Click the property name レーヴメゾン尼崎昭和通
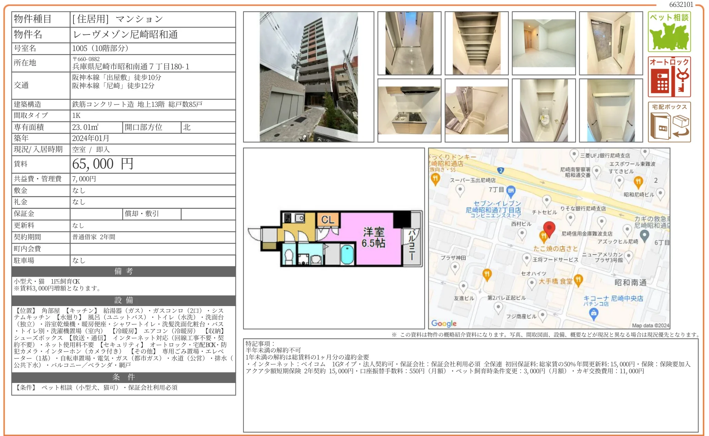This screenshot has width=709, height=436. coord(126,34)
